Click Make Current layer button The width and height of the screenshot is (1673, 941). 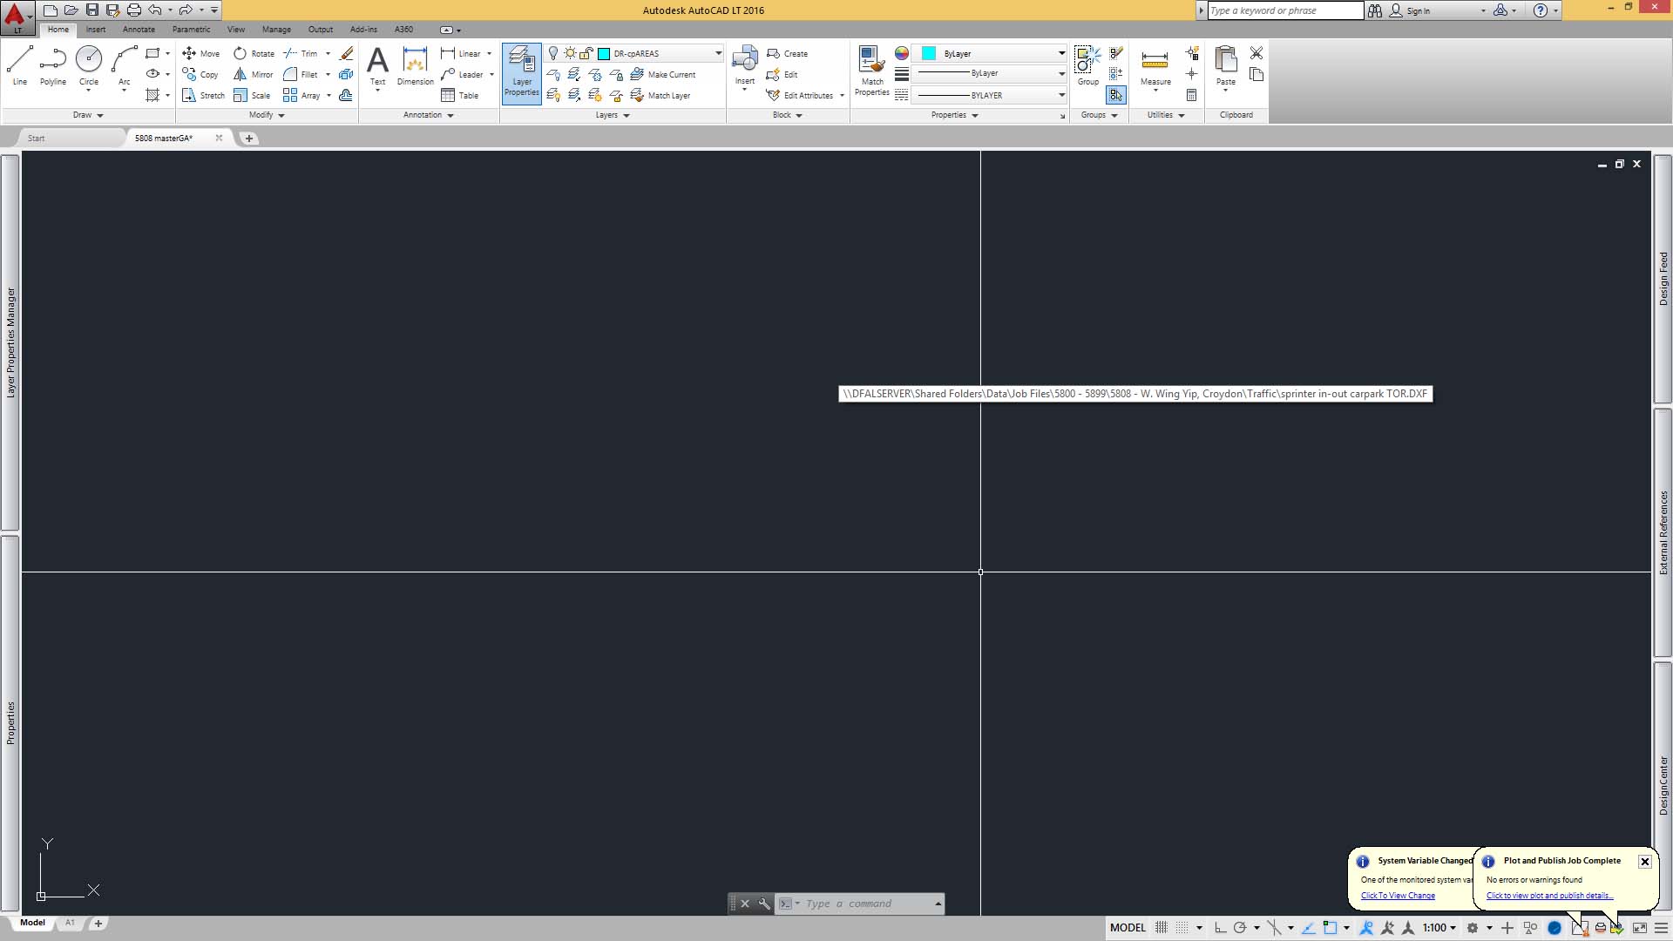tap(662, 74)
